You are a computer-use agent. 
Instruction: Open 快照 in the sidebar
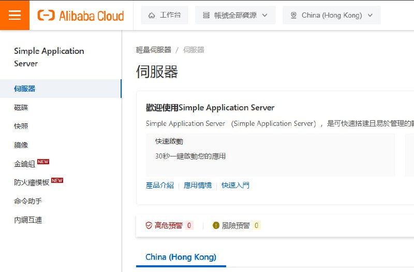coord(21,126)
